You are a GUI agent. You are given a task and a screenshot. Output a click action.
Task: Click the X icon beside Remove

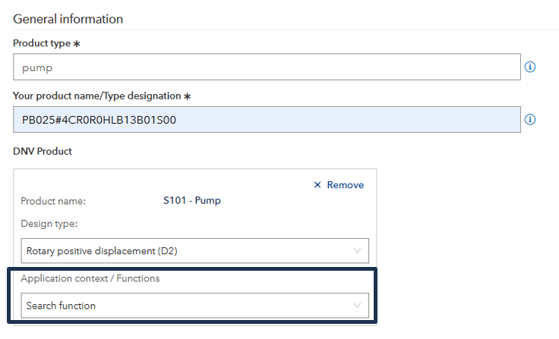tap(317, 185)
